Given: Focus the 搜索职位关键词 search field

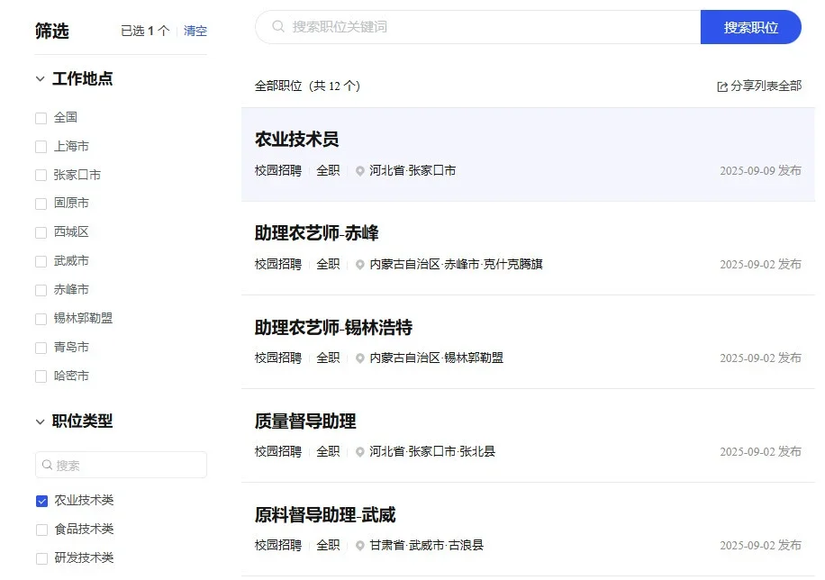Looking at the screenshot, I should [x=477, y=27].
